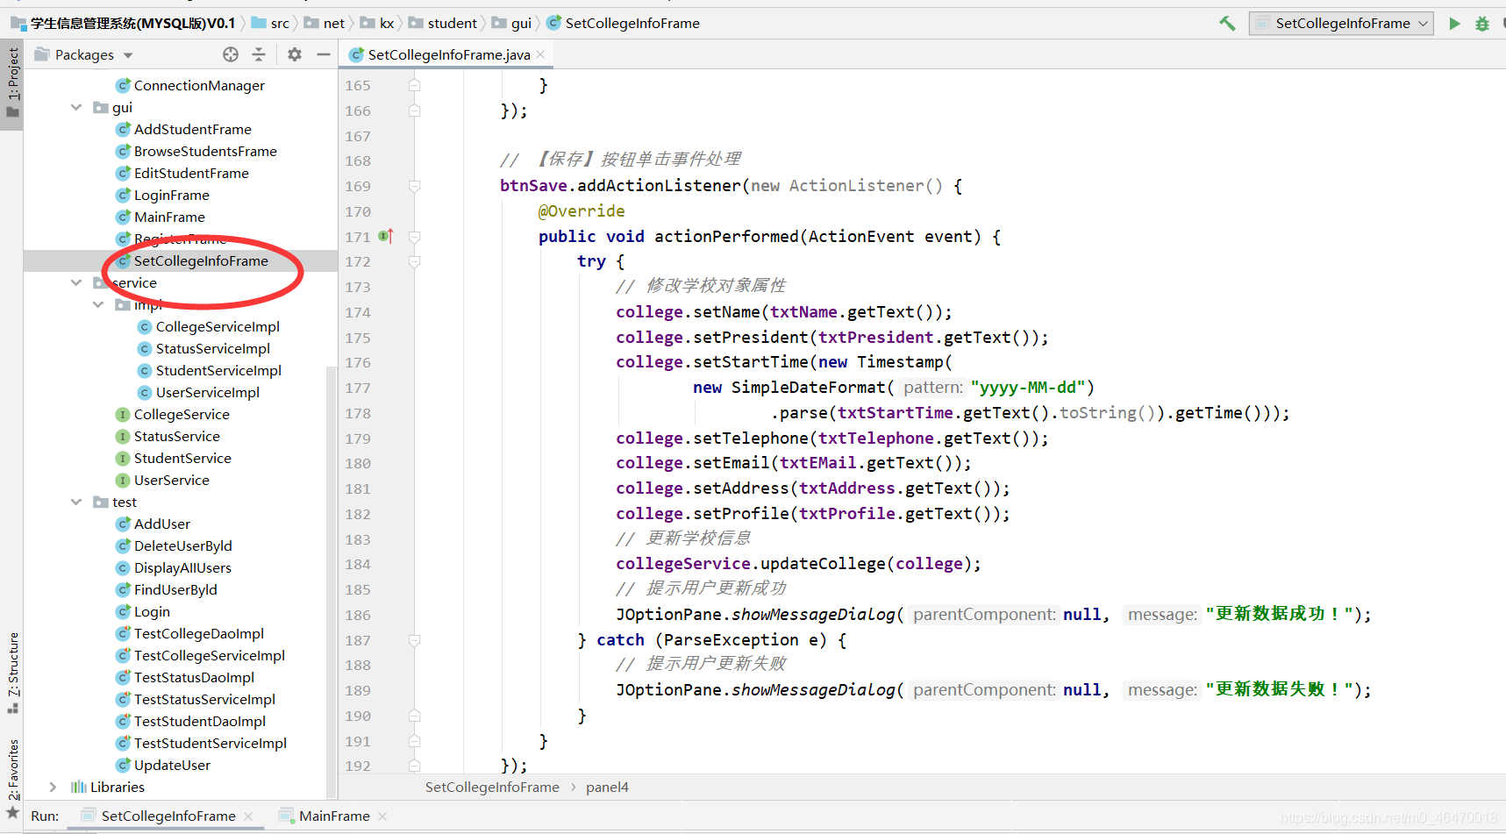1506x834 pixels.
Task: Select UserServiceImpl class
Action: (x=207, y=392)
